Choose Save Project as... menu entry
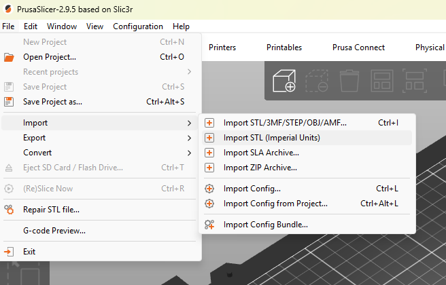The height and width of the screenshot is (285, 446). (x=99, y=102)
